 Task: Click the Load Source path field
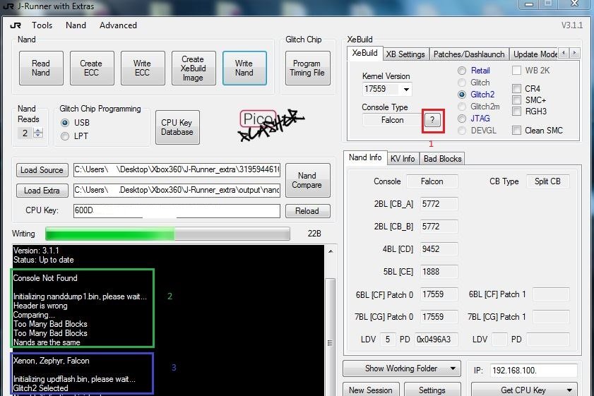pyautogui.click(x=177, y=170)
